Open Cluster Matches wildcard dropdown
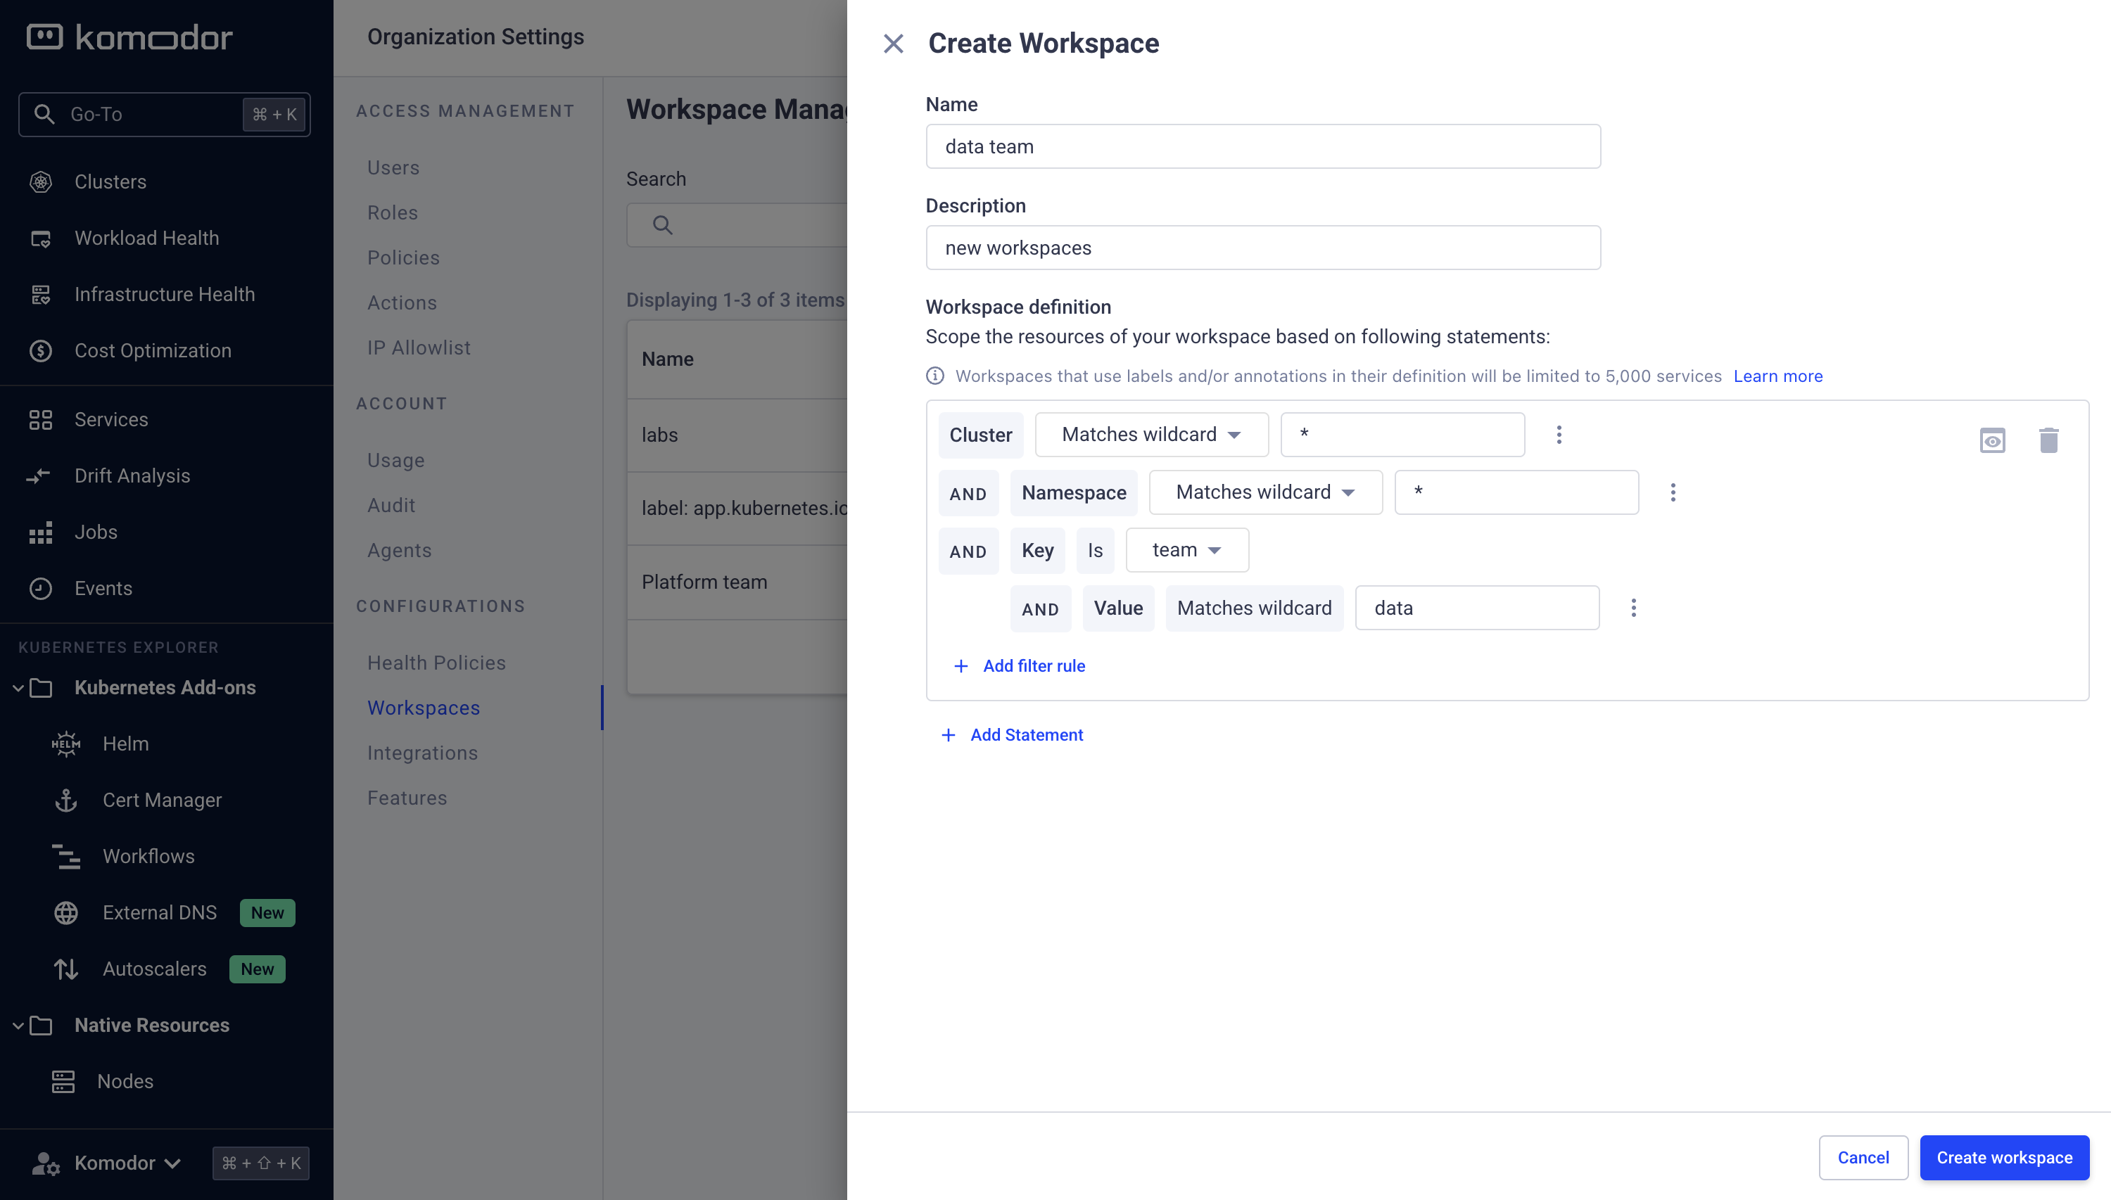 [x=1151, y=434]
